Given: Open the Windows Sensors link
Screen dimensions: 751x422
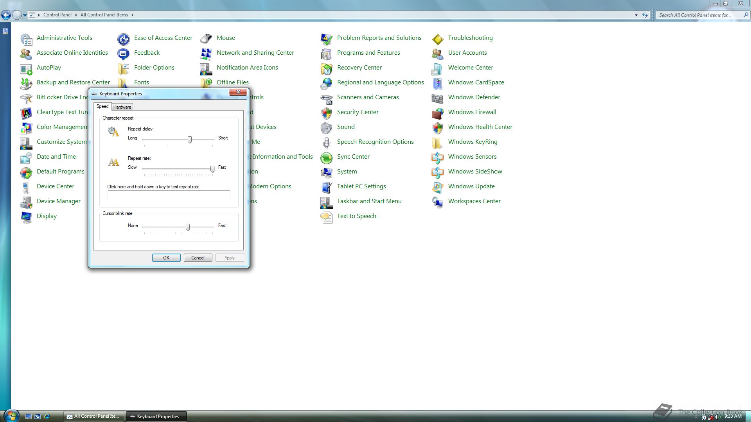Looking at the screenshot, I should click(472, 157).
